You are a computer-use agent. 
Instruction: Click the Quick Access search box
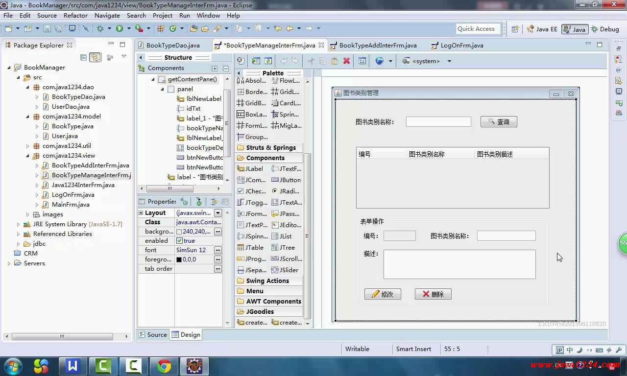pyautogui.click(x=479, y=29)
